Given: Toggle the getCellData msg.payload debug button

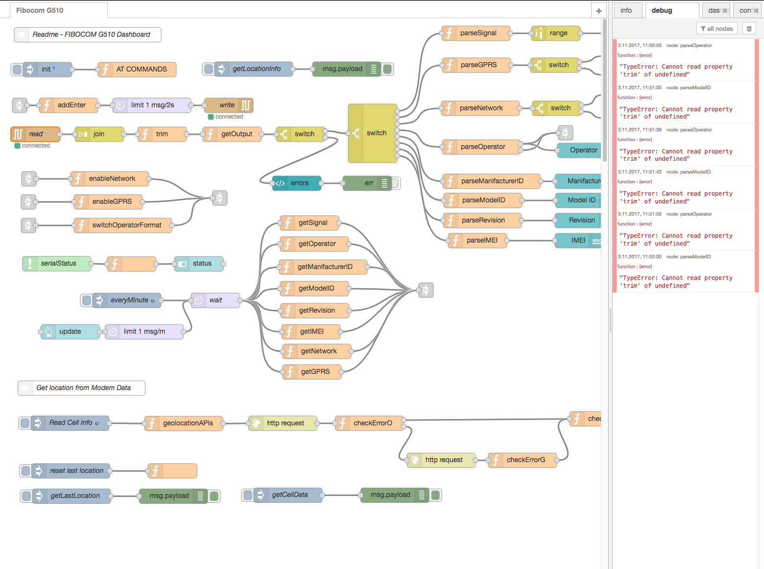Looking at the screenshot, I should coord(435,495).
